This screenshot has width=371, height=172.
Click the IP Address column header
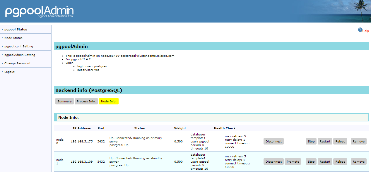[82, 128]
